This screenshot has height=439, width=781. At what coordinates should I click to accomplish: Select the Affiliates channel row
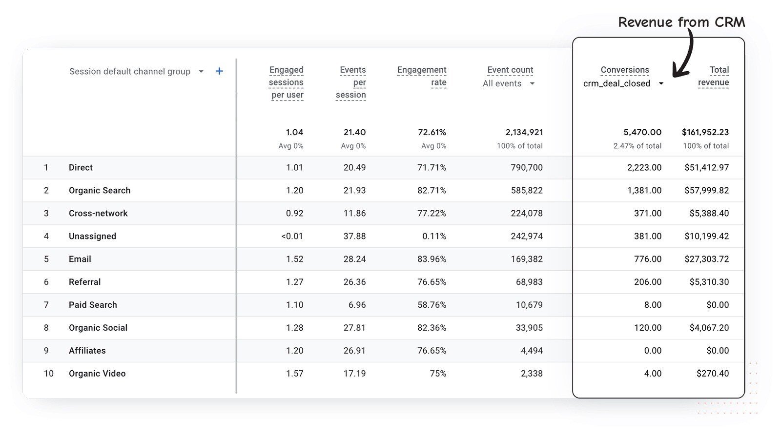[87, 351]
